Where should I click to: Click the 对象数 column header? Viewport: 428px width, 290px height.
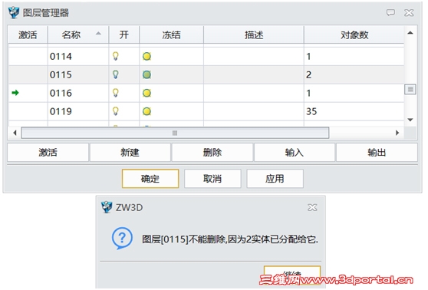(x=354, y=35)
